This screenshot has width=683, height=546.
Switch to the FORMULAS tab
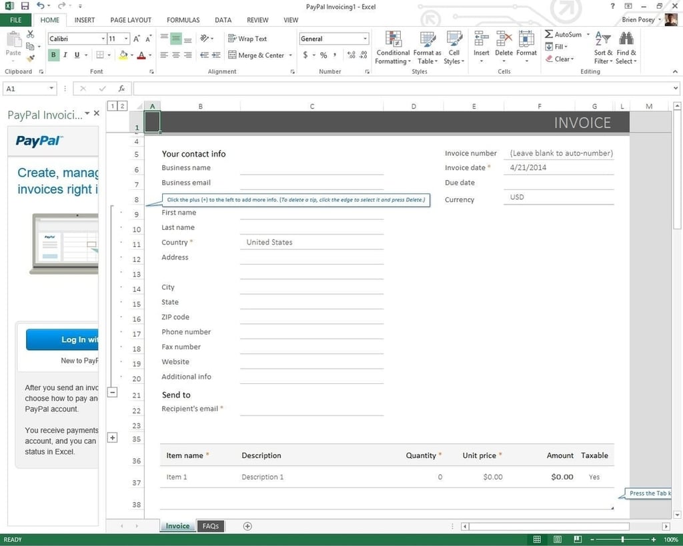point(183,20)
